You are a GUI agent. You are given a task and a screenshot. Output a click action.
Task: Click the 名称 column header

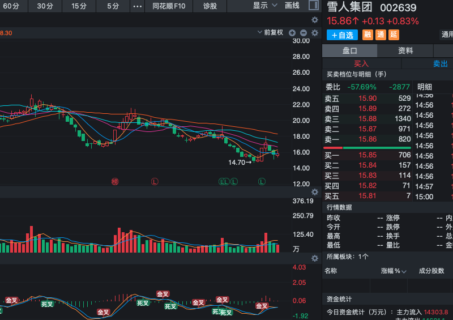(331, 271)
